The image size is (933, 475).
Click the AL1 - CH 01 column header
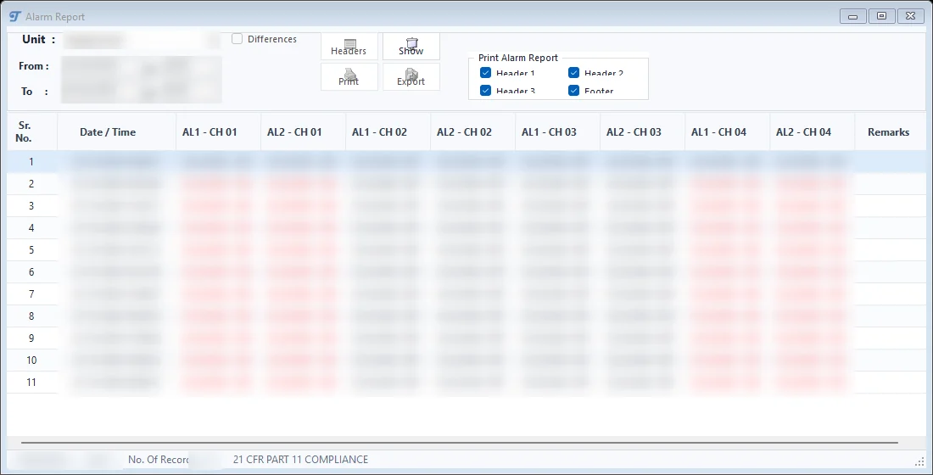tap(218, 131)
